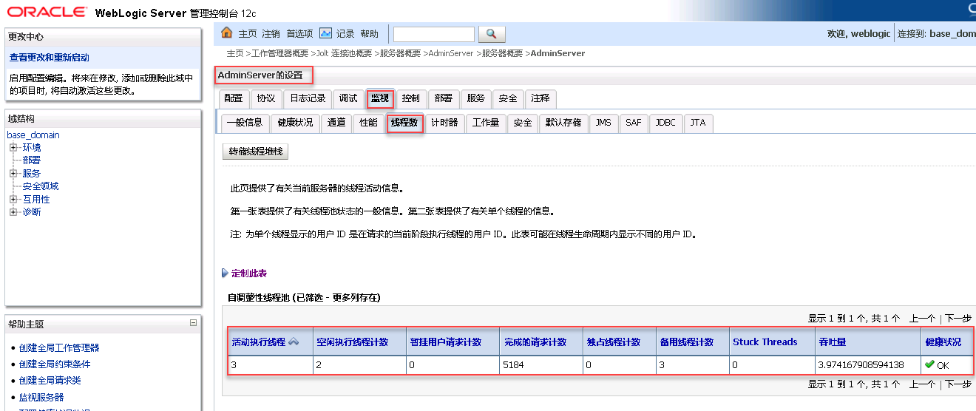Click the 记录 toolbar link
Image resolution: width=976 pixels, height=411 pixels.
click(345, 34)
